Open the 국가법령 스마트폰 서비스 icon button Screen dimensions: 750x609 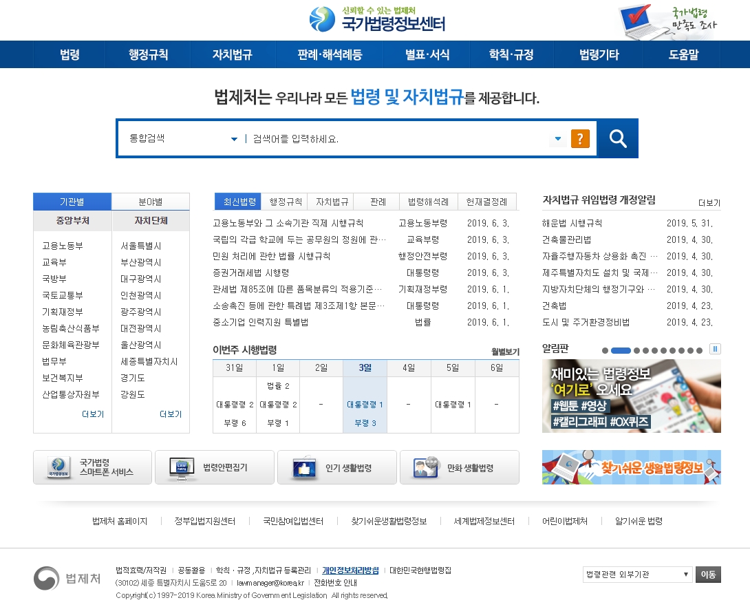click(x=92, y=468)
